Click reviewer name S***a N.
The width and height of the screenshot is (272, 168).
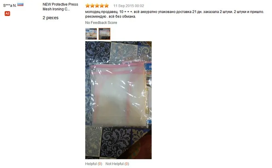(10, 5)
